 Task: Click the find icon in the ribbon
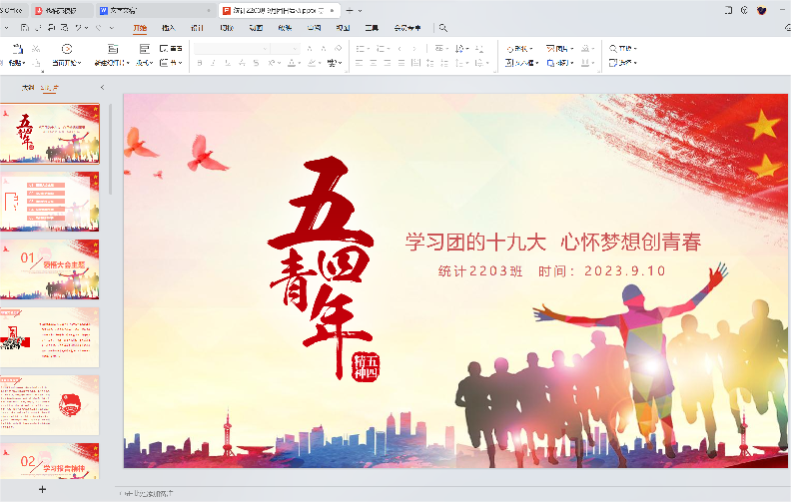613,48
